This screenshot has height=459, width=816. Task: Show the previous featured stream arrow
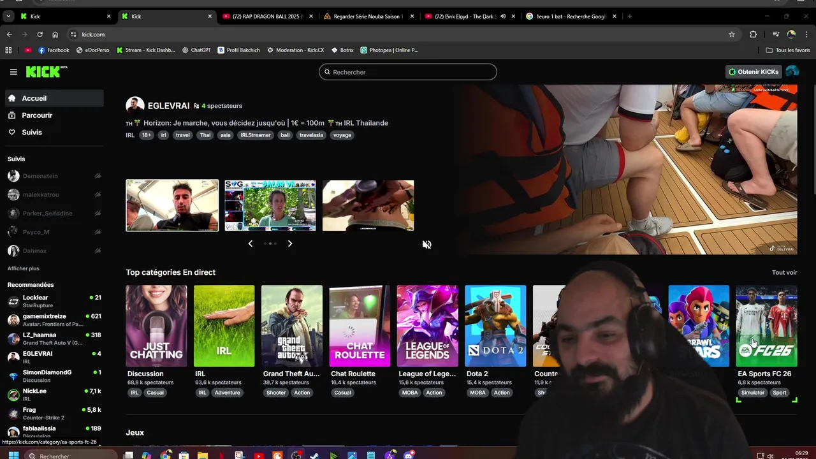point(250,244)
